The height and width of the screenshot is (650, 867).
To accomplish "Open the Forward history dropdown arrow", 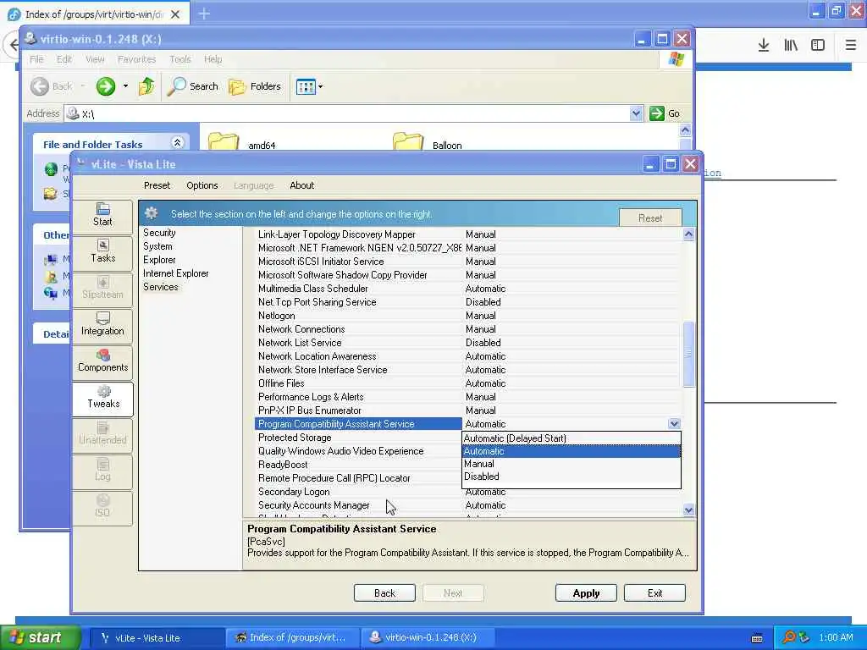I will click(x=125, y=86).
